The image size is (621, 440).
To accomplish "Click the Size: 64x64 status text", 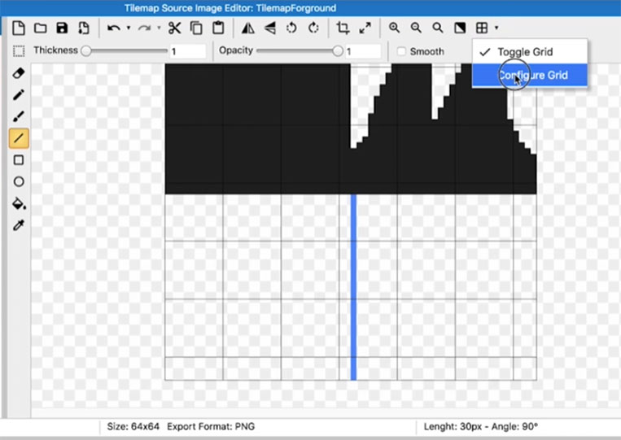I will 133,426.
